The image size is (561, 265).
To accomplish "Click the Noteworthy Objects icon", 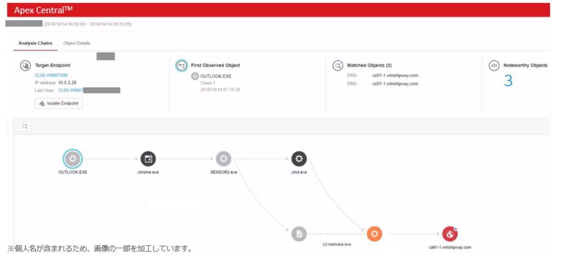I will coord(494,66).
